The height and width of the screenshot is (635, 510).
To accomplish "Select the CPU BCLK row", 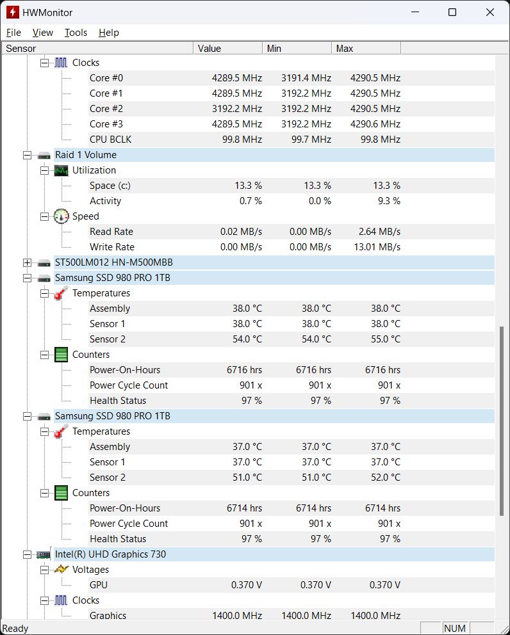I will [x=291, y=140].
